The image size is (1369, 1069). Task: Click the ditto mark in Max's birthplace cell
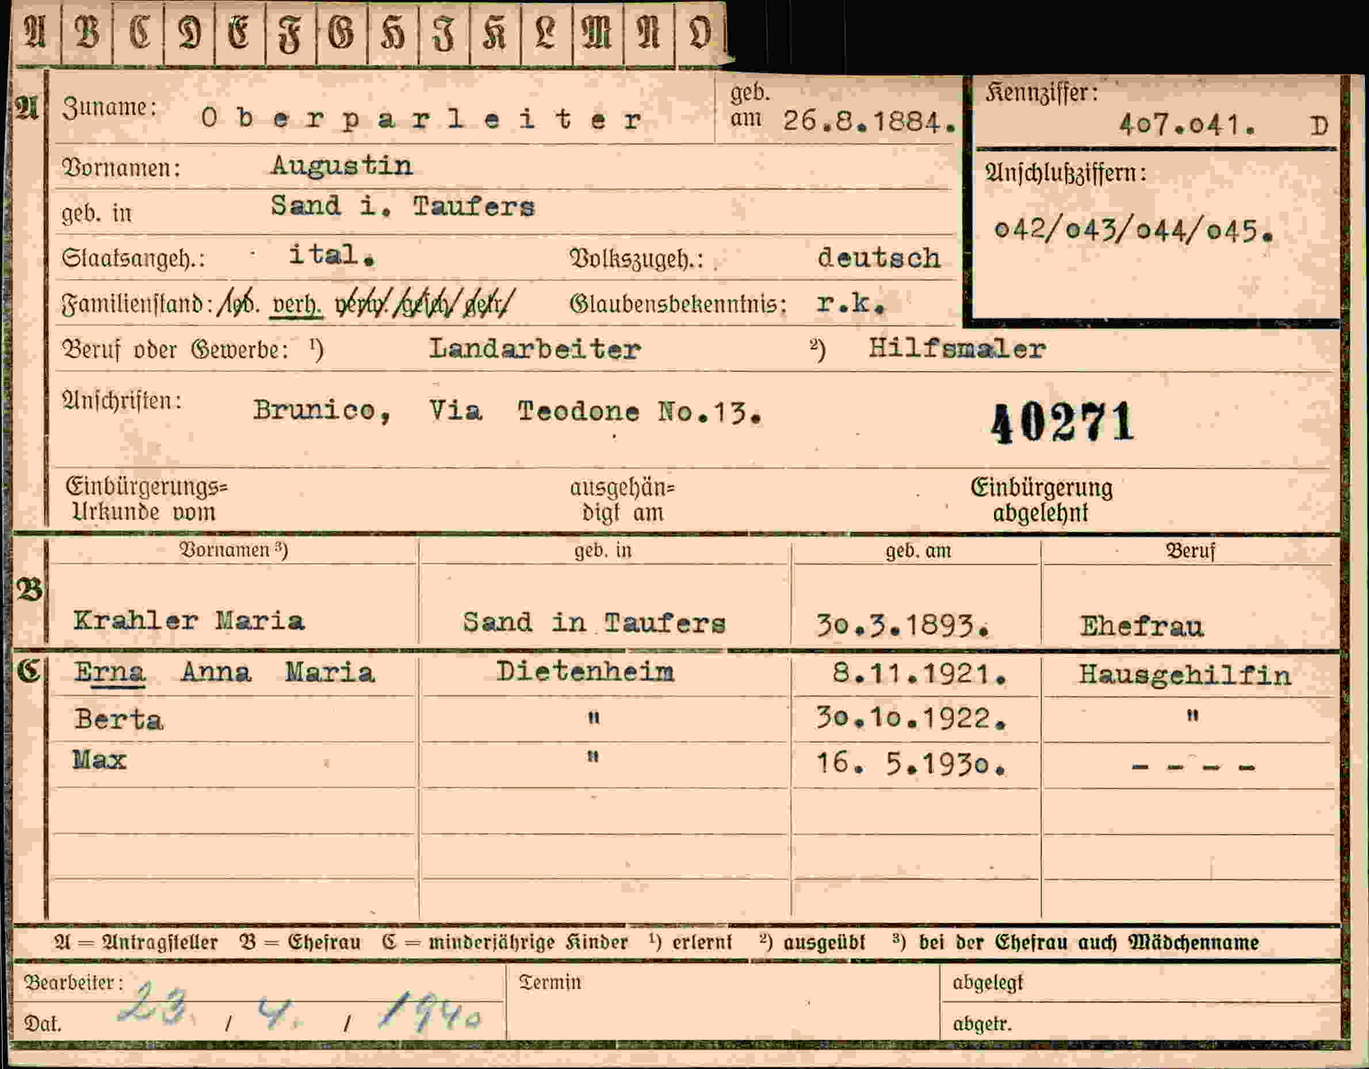[x=592, y=756]
